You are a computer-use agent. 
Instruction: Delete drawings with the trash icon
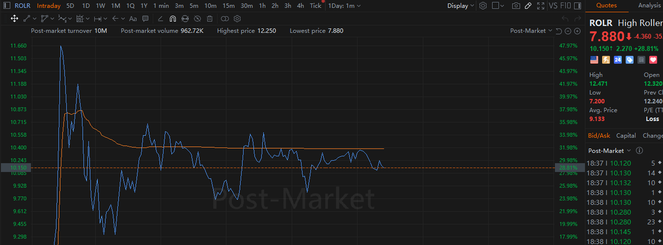pyautogui.click(x=210, y=19)
